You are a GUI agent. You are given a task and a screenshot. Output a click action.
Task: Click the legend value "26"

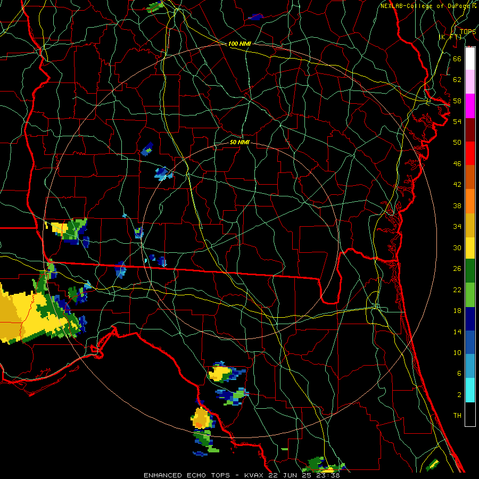pyautogui.click(x=457, y=269)
